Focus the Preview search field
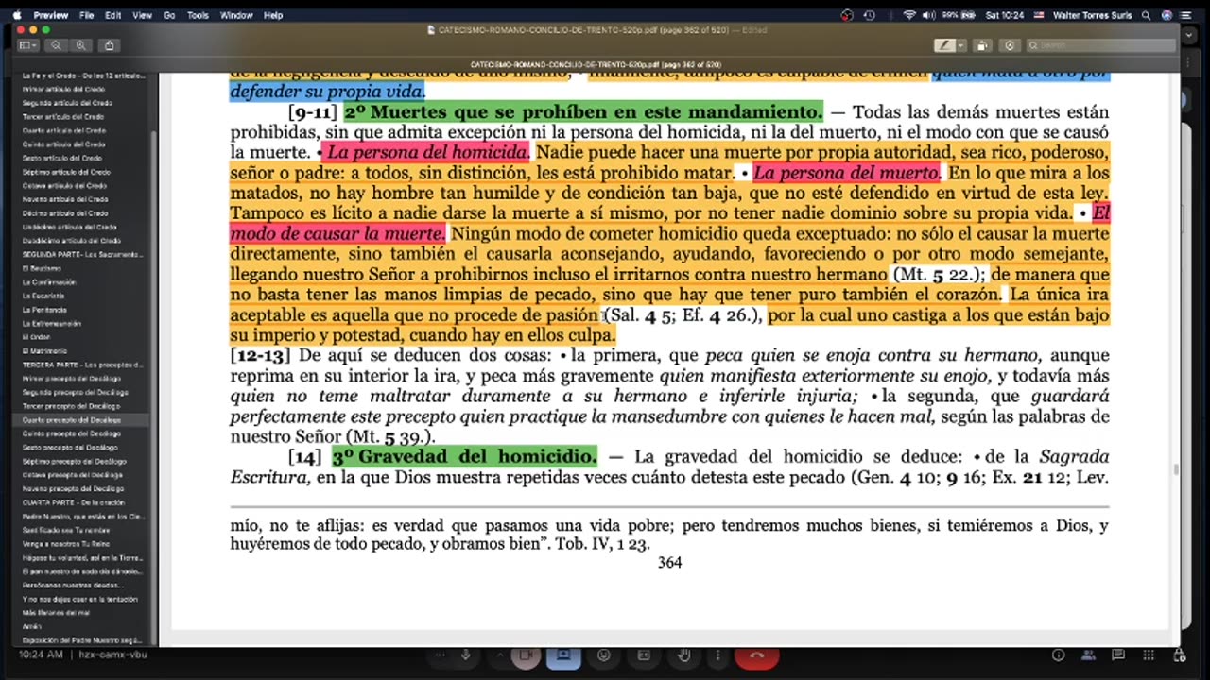The image size is (1210, 680). point(1101,45)
